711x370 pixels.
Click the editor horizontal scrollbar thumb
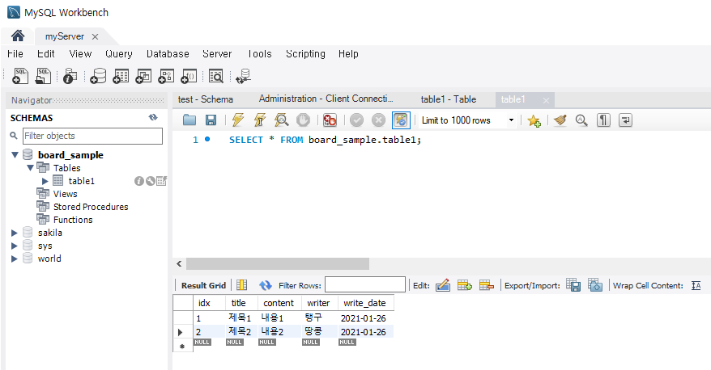point(278,263)
